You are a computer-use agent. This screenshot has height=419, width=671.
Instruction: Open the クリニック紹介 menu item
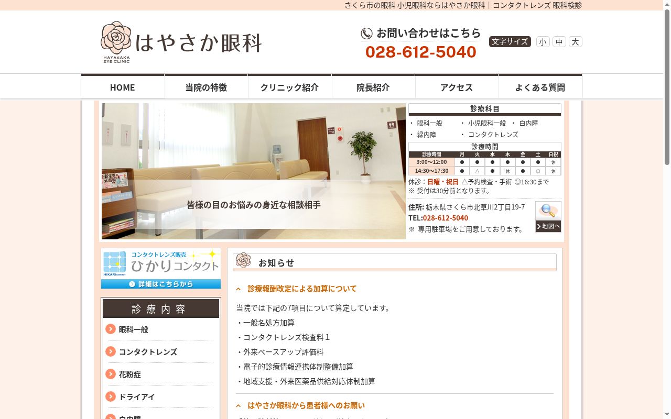point(289,86)
